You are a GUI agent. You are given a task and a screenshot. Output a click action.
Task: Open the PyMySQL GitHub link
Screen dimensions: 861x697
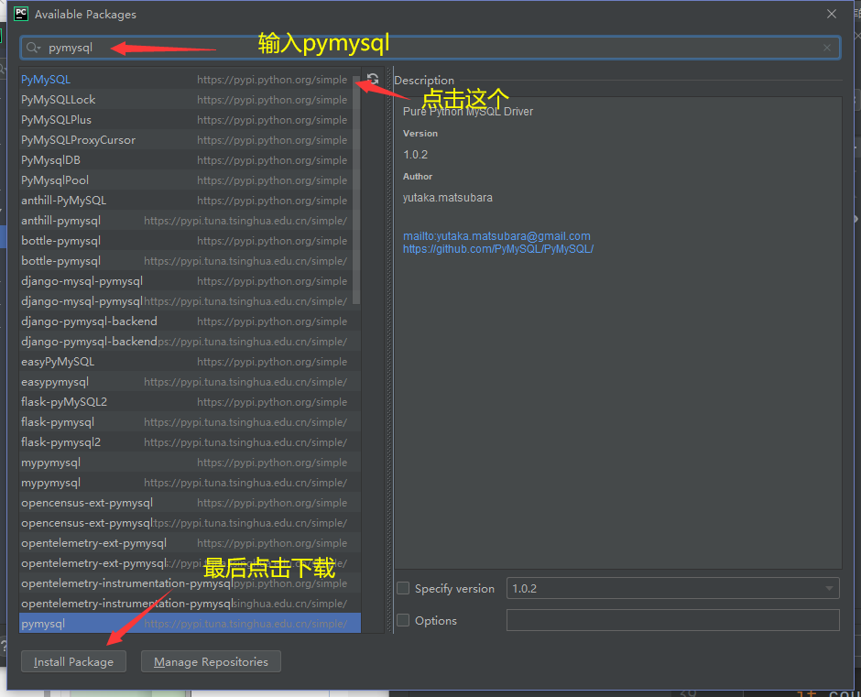tap(498, 249)
